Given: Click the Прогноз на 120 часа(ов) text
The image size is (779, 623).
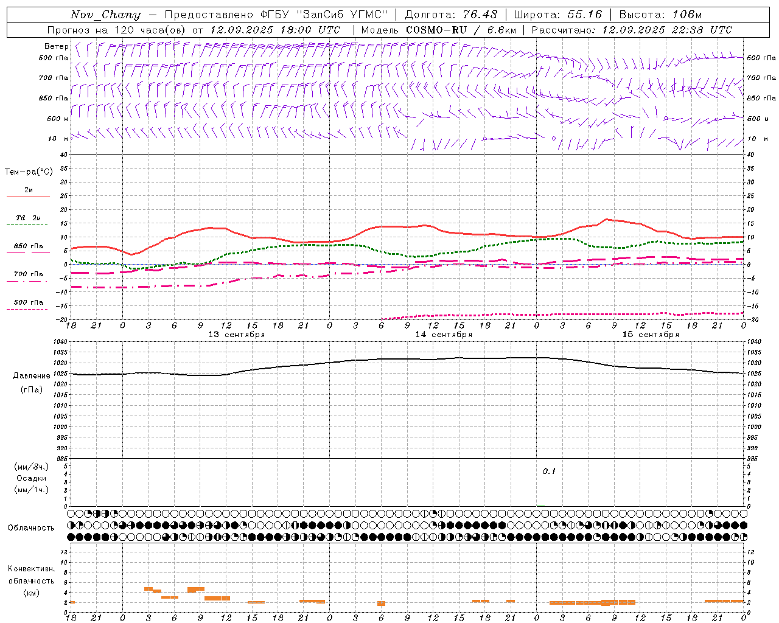Looking at the screenshot, I should pos(117,30).
